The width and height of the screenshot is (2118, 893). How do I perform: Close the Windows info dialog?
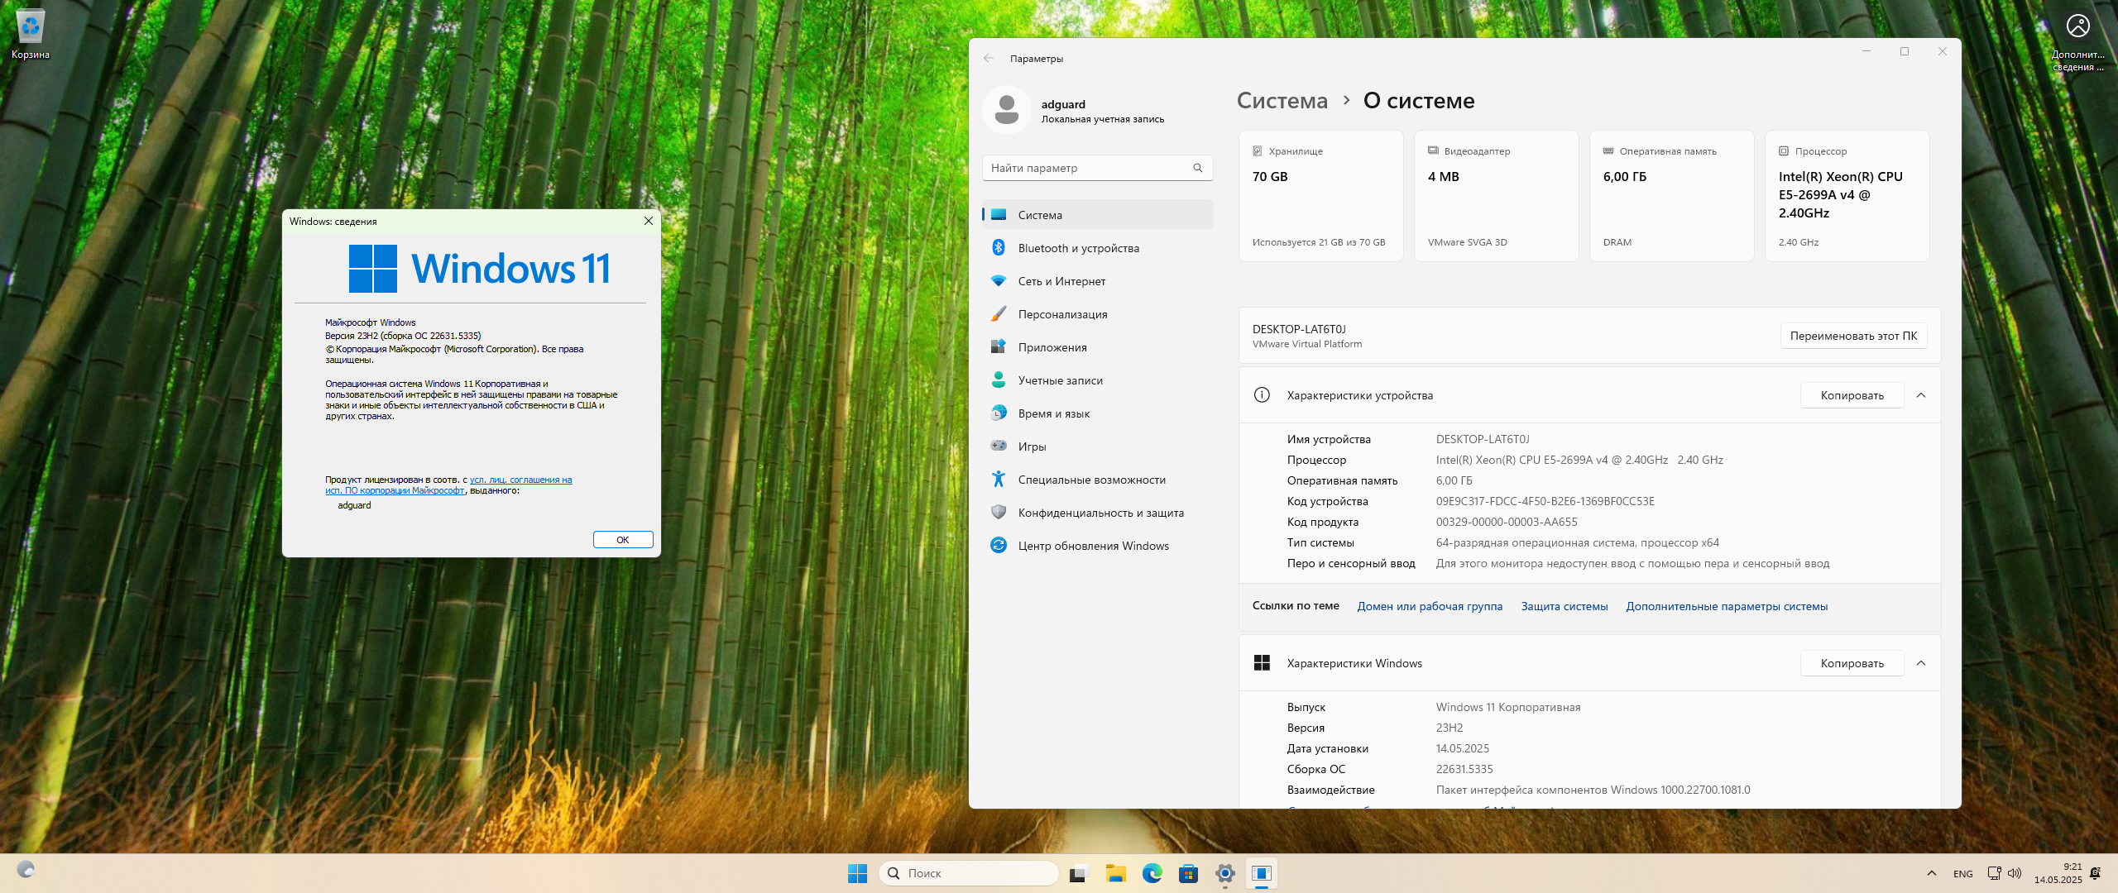pos(649,221)
